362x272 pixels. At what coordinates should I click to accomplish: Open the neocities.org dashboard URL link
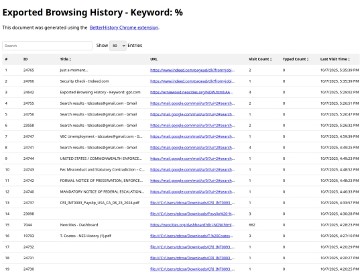[x=192, y=225]
